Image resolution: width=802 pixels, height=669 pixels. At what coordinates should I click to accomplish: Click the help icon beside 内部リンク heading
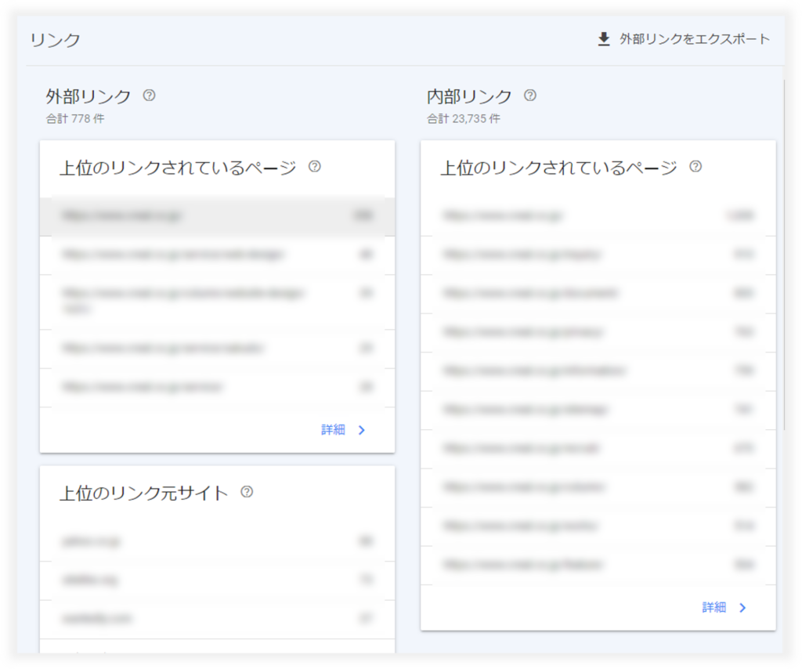pos(530,96)
